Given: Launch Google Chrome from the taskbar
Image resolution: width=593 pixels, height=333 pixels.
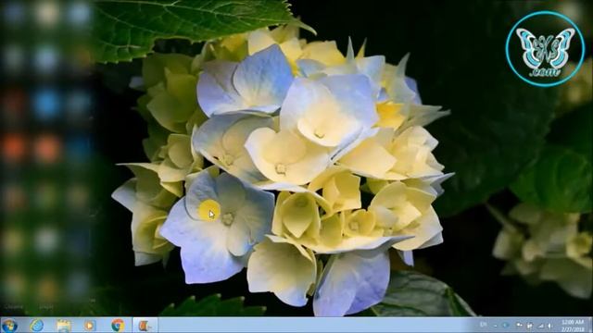Looking at the screenshot, I should pyautogui.click(x=118, y=325).
